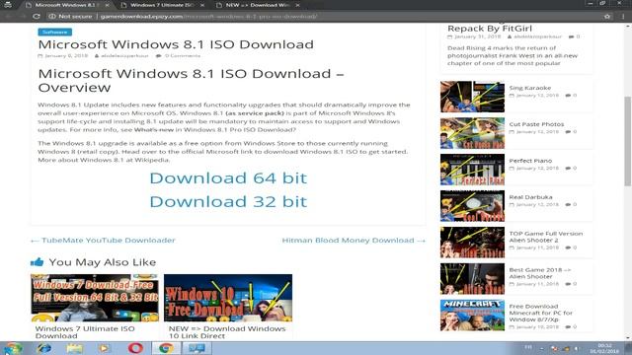Click Free Download Minecraft for PC title
This screenshot has height=355, width=632.
coord(540,313)
